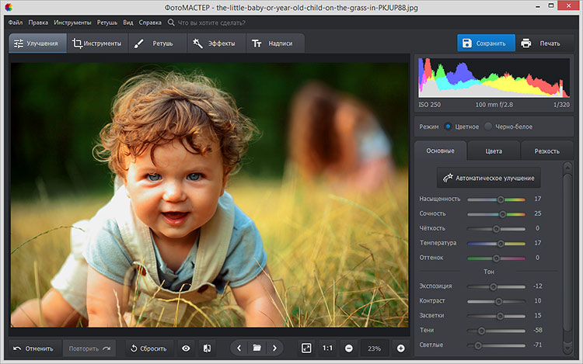The height and width of the screenshot is (364, 583).
Task: Select the Черно-белое mode
Action: pos(488,126)
